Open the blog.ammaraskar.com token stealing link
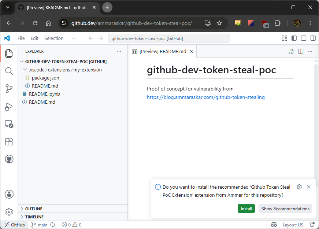319x229 pixels. click(206, 97)
